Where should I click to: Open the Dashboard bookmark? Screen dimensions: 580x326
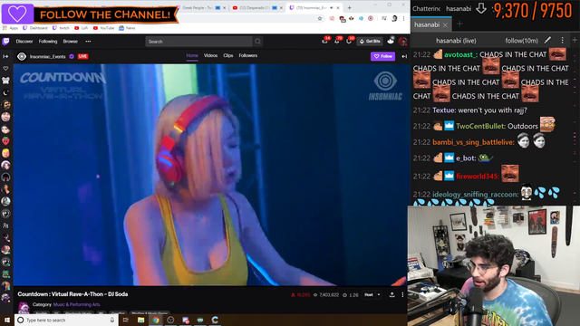34,28
